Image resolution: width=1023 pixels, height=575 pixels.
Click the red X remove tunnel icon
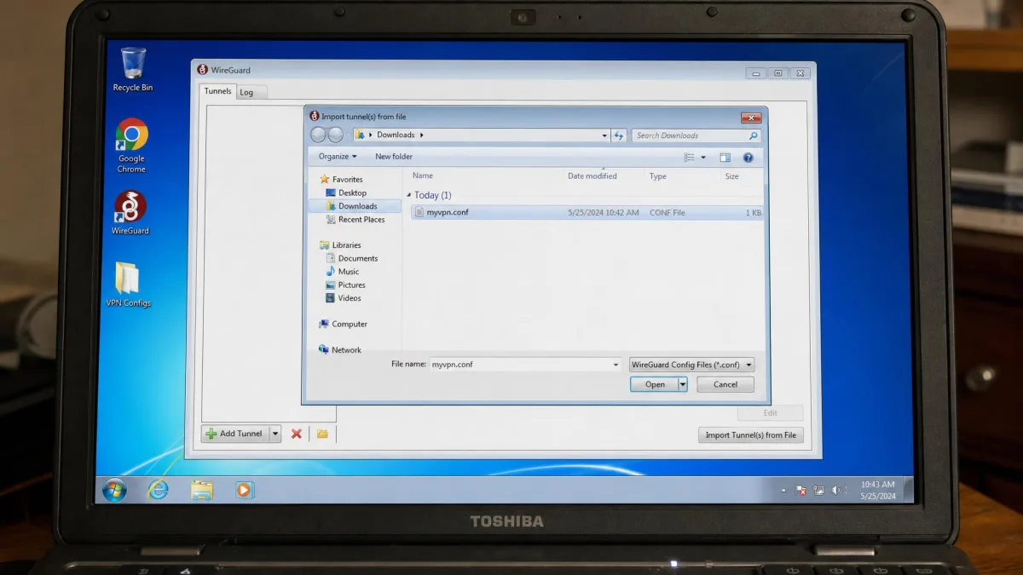tap(297, 434)
